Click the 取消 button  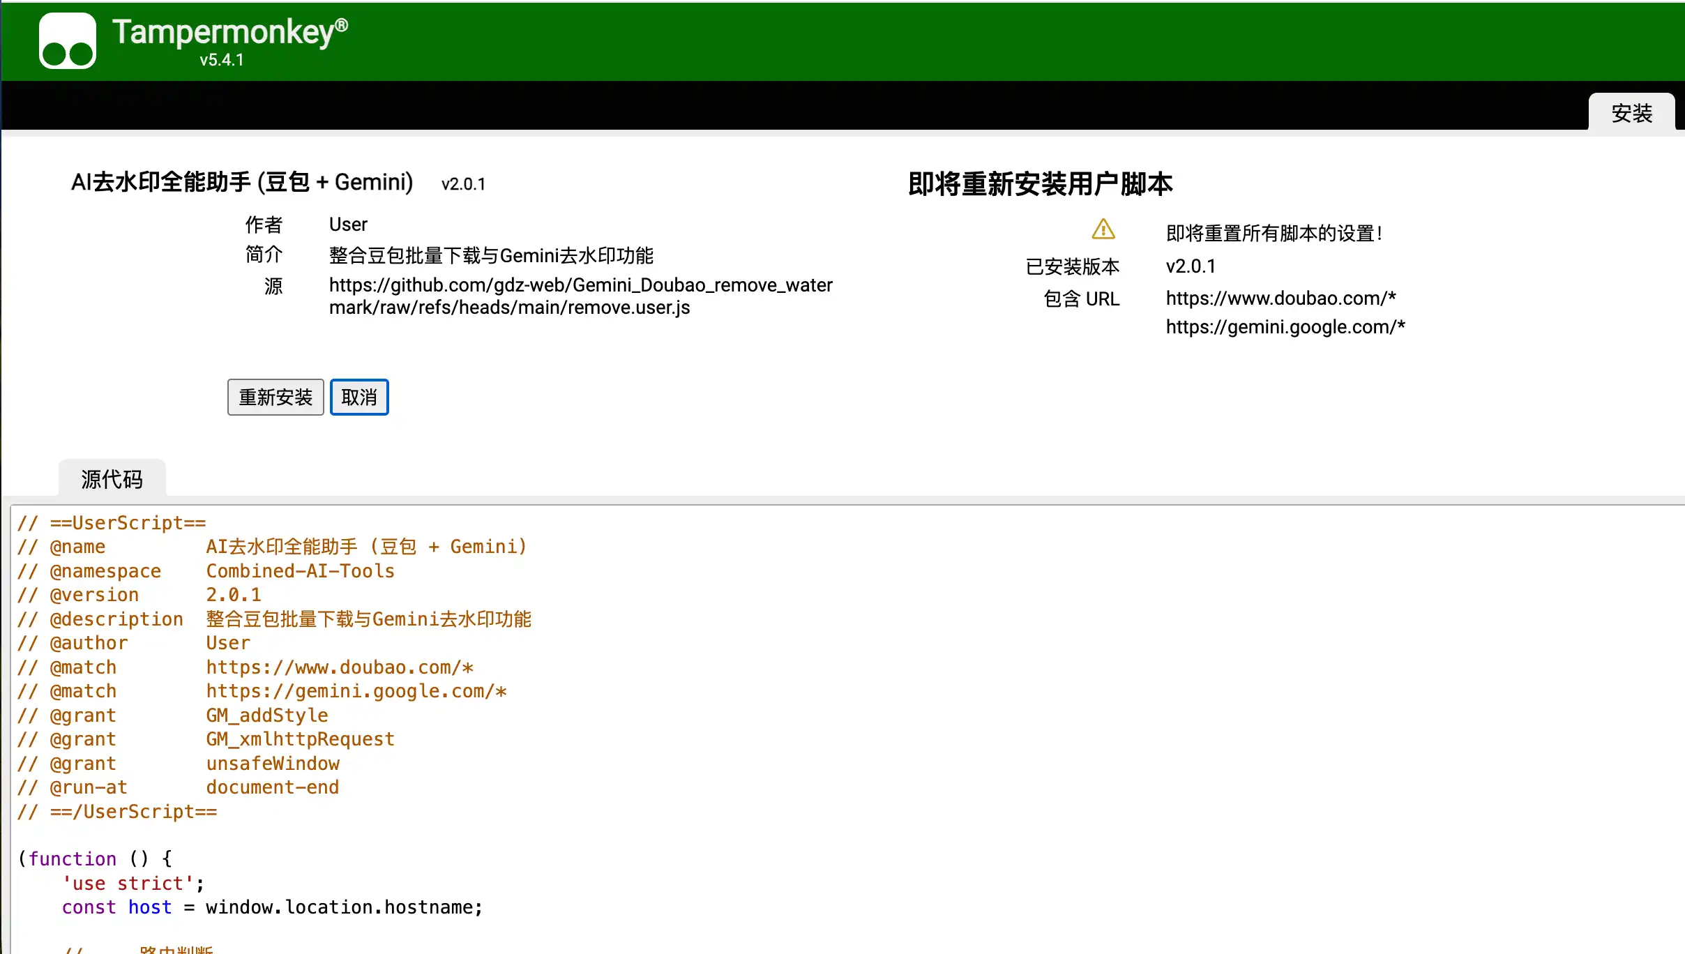point(359,397)
